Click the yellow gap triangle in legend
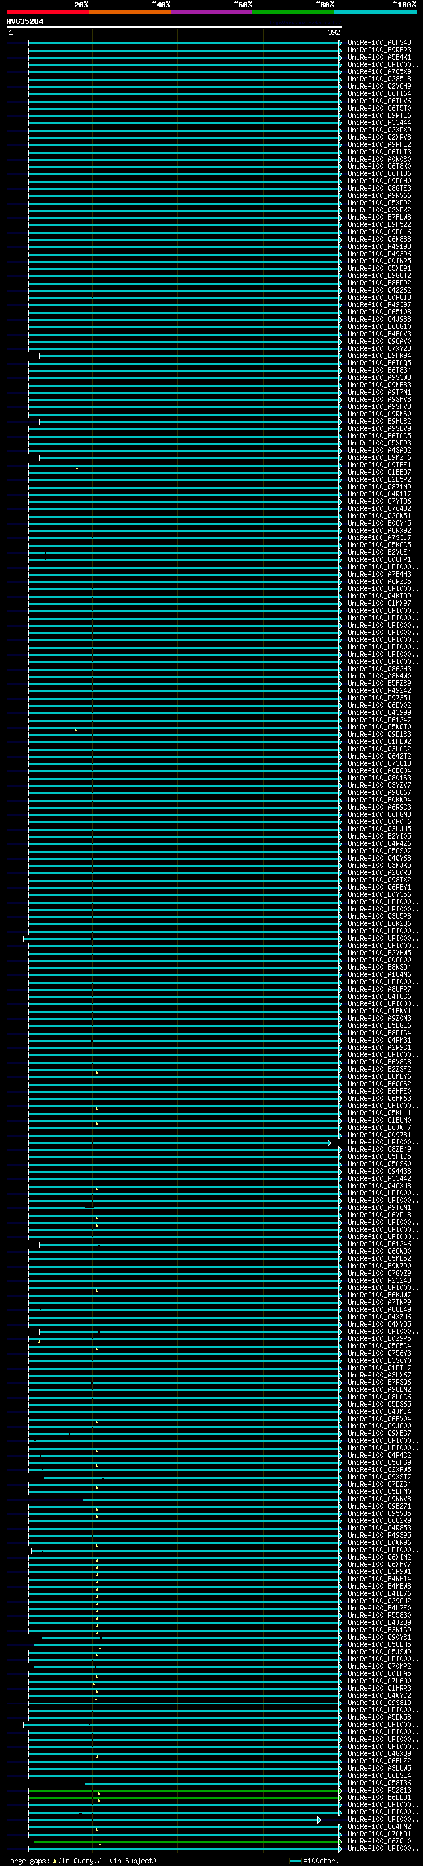This screenshot has width=423, height=1866. click(x=54, y=1860)
